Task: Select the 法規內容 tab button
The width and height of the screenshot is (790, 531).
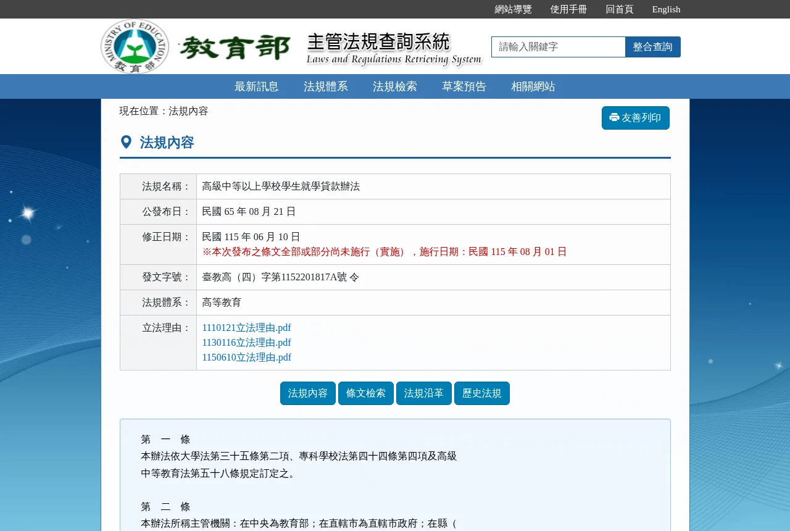Action: click(308, 393)
